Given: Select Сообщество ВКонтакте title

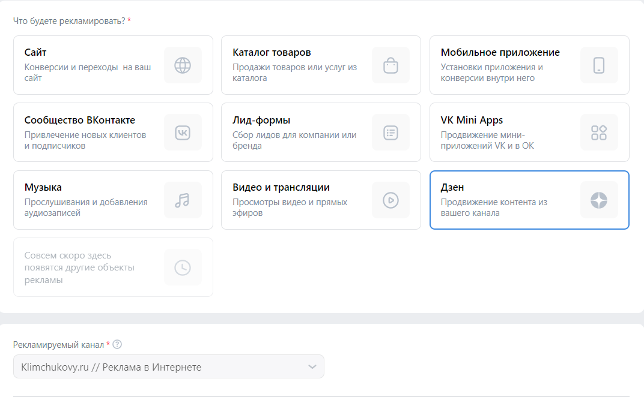Looking at the screenshot, I should point(80,120).
